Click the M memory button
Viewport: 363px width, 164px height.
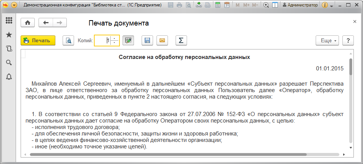pyautogui.click(x=237, y=5)
